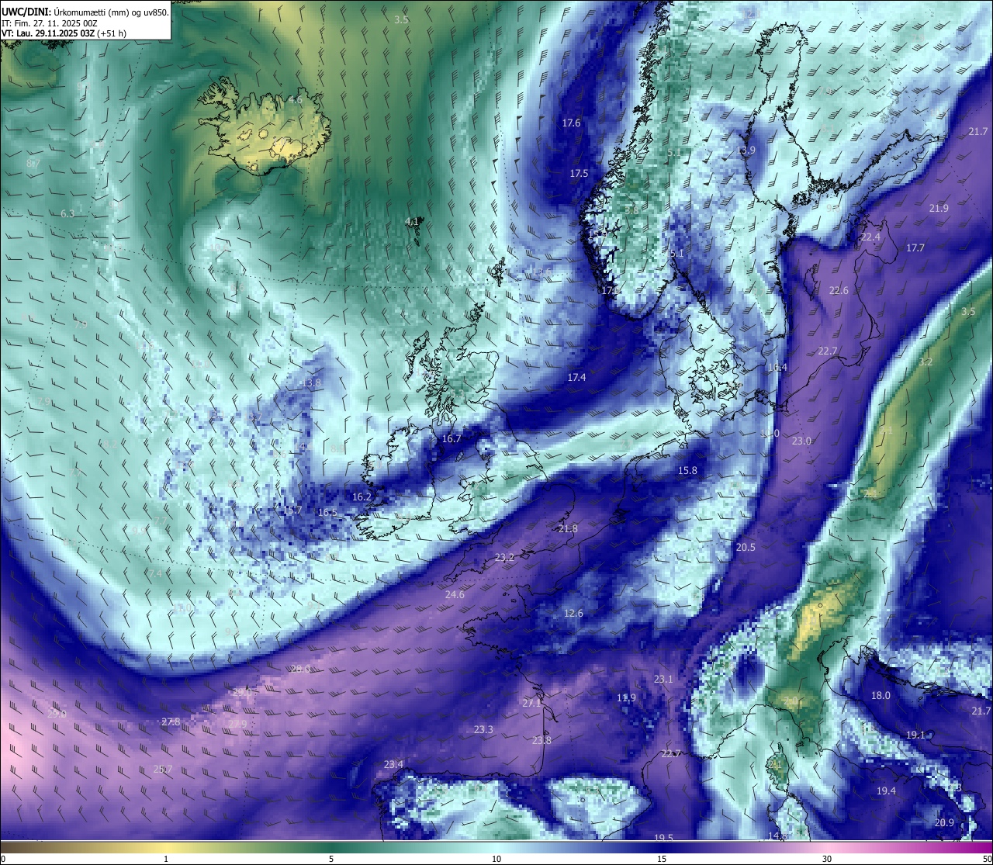Click the 22.6 value over the Baltic

coord(839,290)
